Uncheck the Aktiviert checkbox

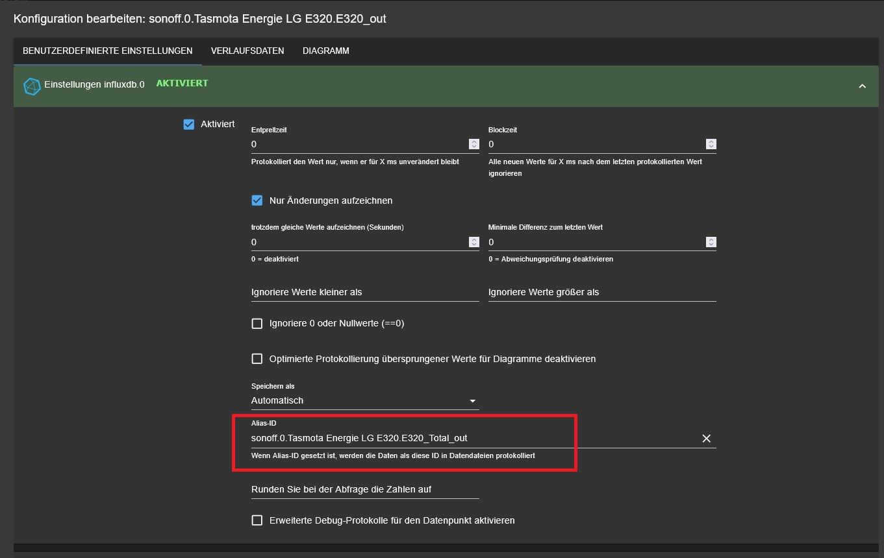click(x=189, y=124)
